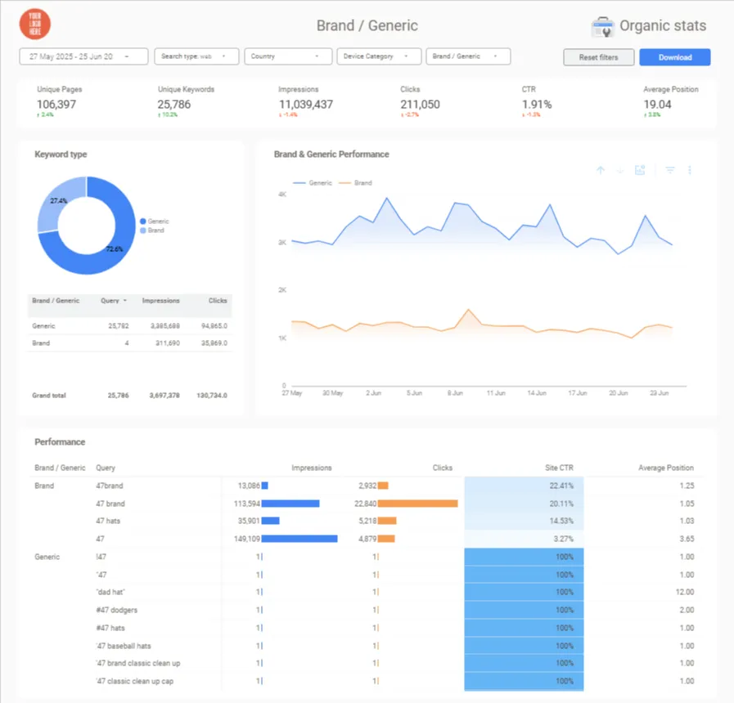Image resolution: width=734 pixels, height=703 pixels.
Task: Open the date range dropdown
Action: pos(83,56)
